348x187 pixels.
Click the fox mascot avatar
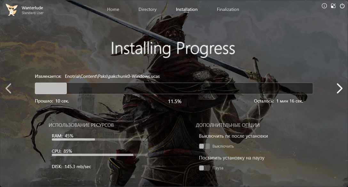click(12, 10)
